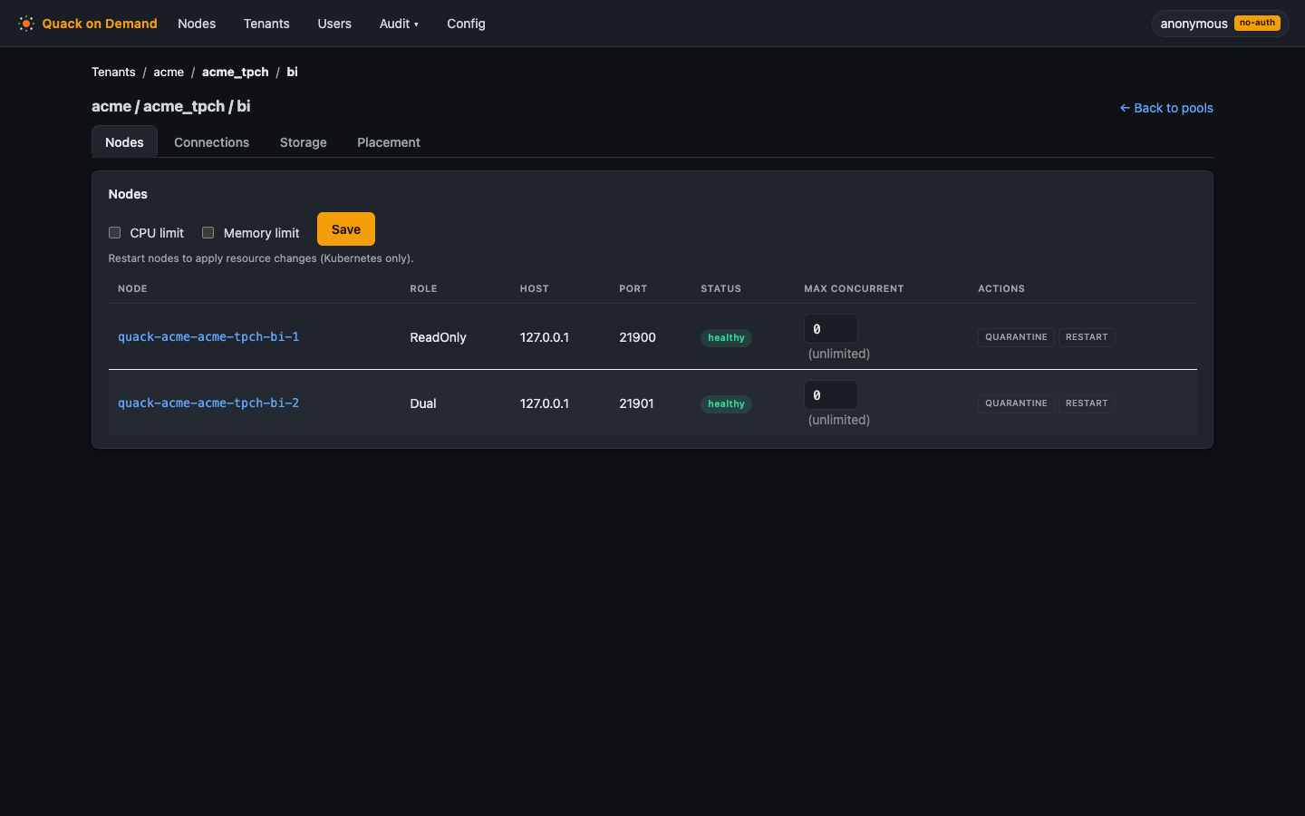The height and width of the screenshot is (816, 1305).
Task: Focus max concurrent field for bi-2
Action: coord(831,395)
